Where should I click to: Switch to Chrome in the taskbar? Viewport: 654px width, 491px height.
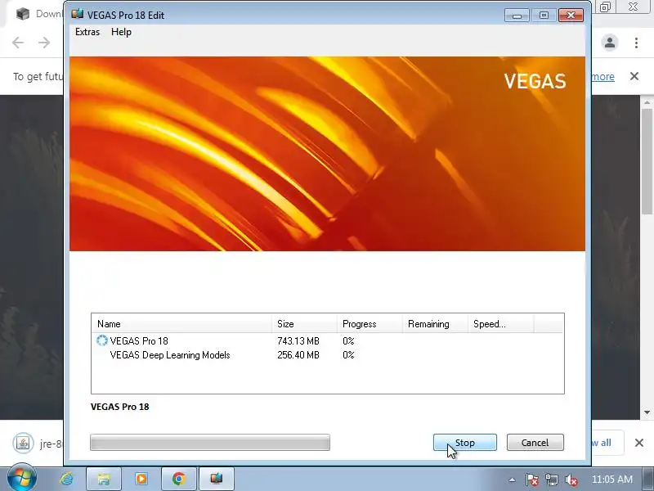click(x=178, y=479)
